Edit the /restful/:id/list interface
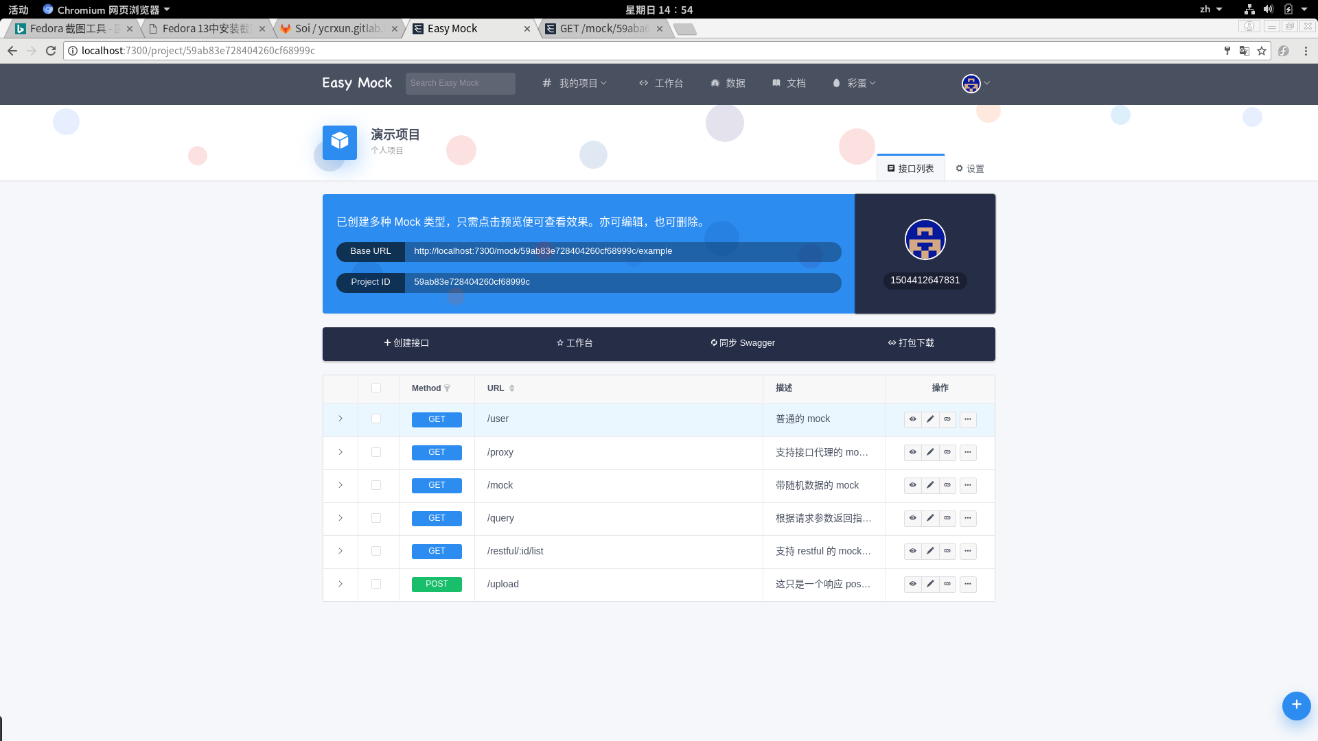1318x741 pixels. [930, 551]
